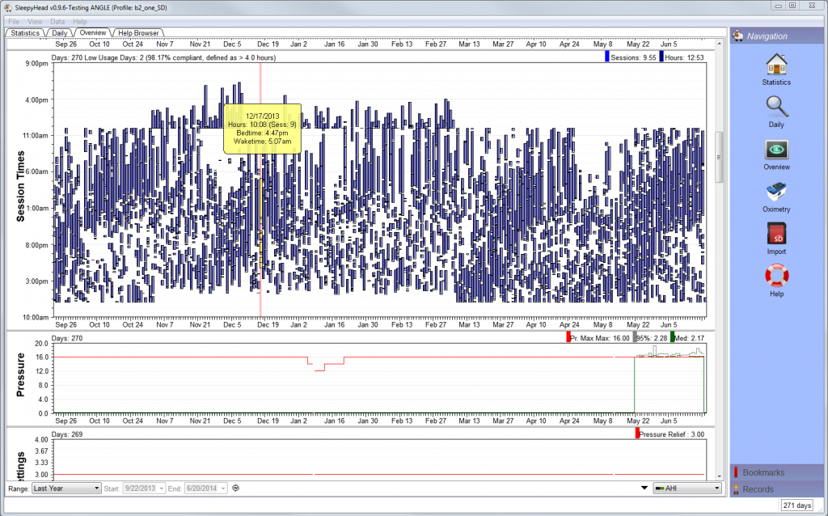Screen dimensions: 828x516
Task: Click the red Pressure Relief legend swatch
Action: tap(637, 434)
